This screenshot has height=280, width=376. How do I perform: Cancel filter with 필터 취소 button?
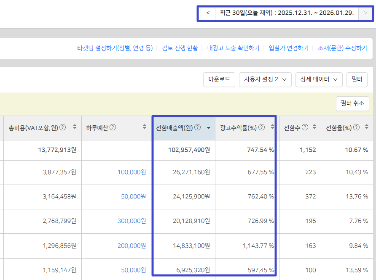point(352,103)
